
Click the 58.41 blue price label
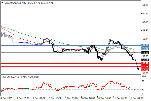click(144, 49)
